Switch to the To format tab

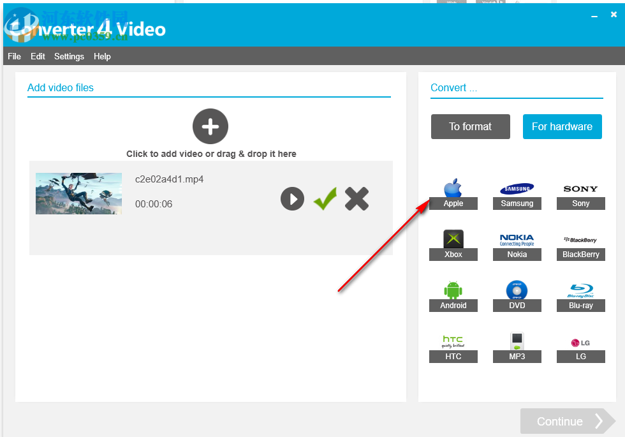tap(470, 126)
